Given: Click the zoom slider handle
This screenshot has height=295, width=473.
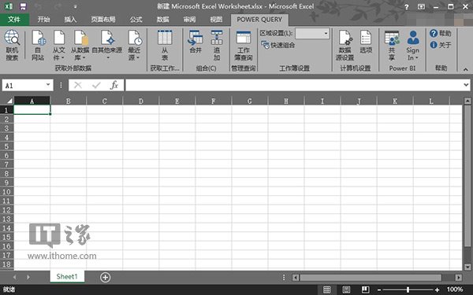Looking at the screenshot, I should pyautogui.click(x=408, y=289).
